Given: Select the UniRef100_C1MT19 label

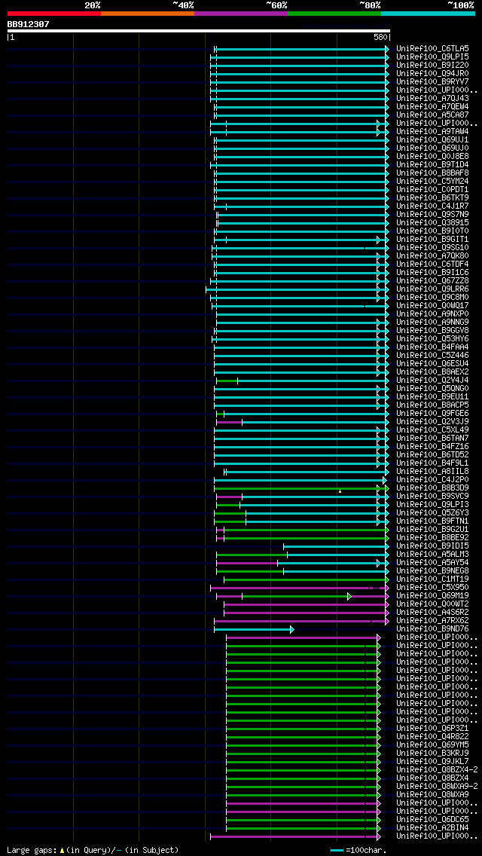Looking at the screenshot, I should click(432, 579).
